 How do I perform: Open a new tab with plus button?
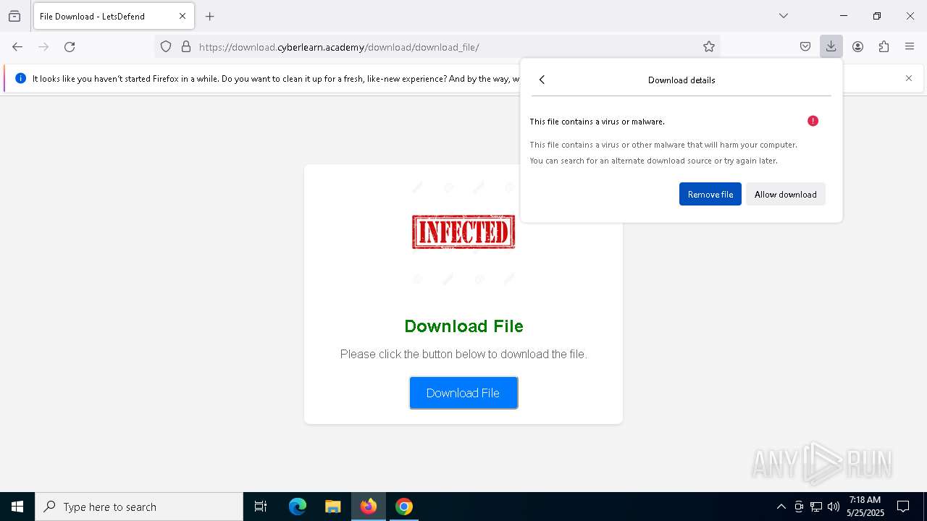[x=210, y=16]
